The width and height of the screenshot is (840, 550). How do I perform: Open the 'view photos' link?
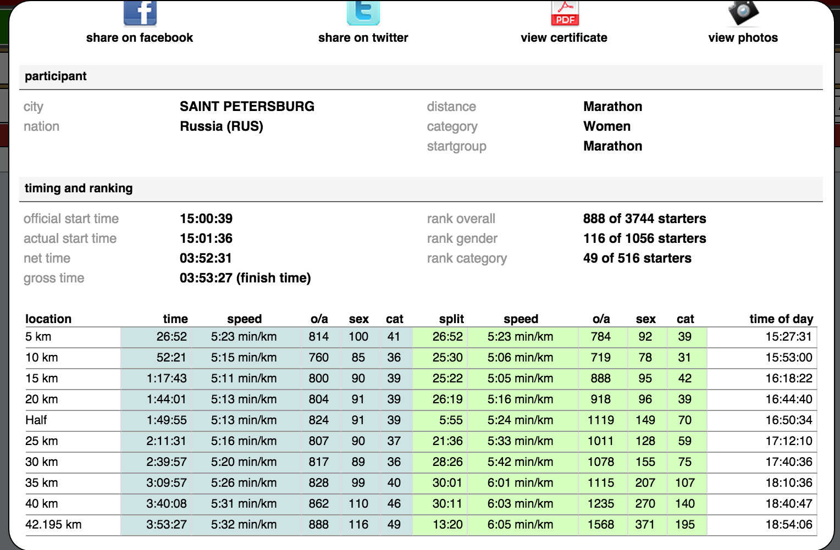743,38
